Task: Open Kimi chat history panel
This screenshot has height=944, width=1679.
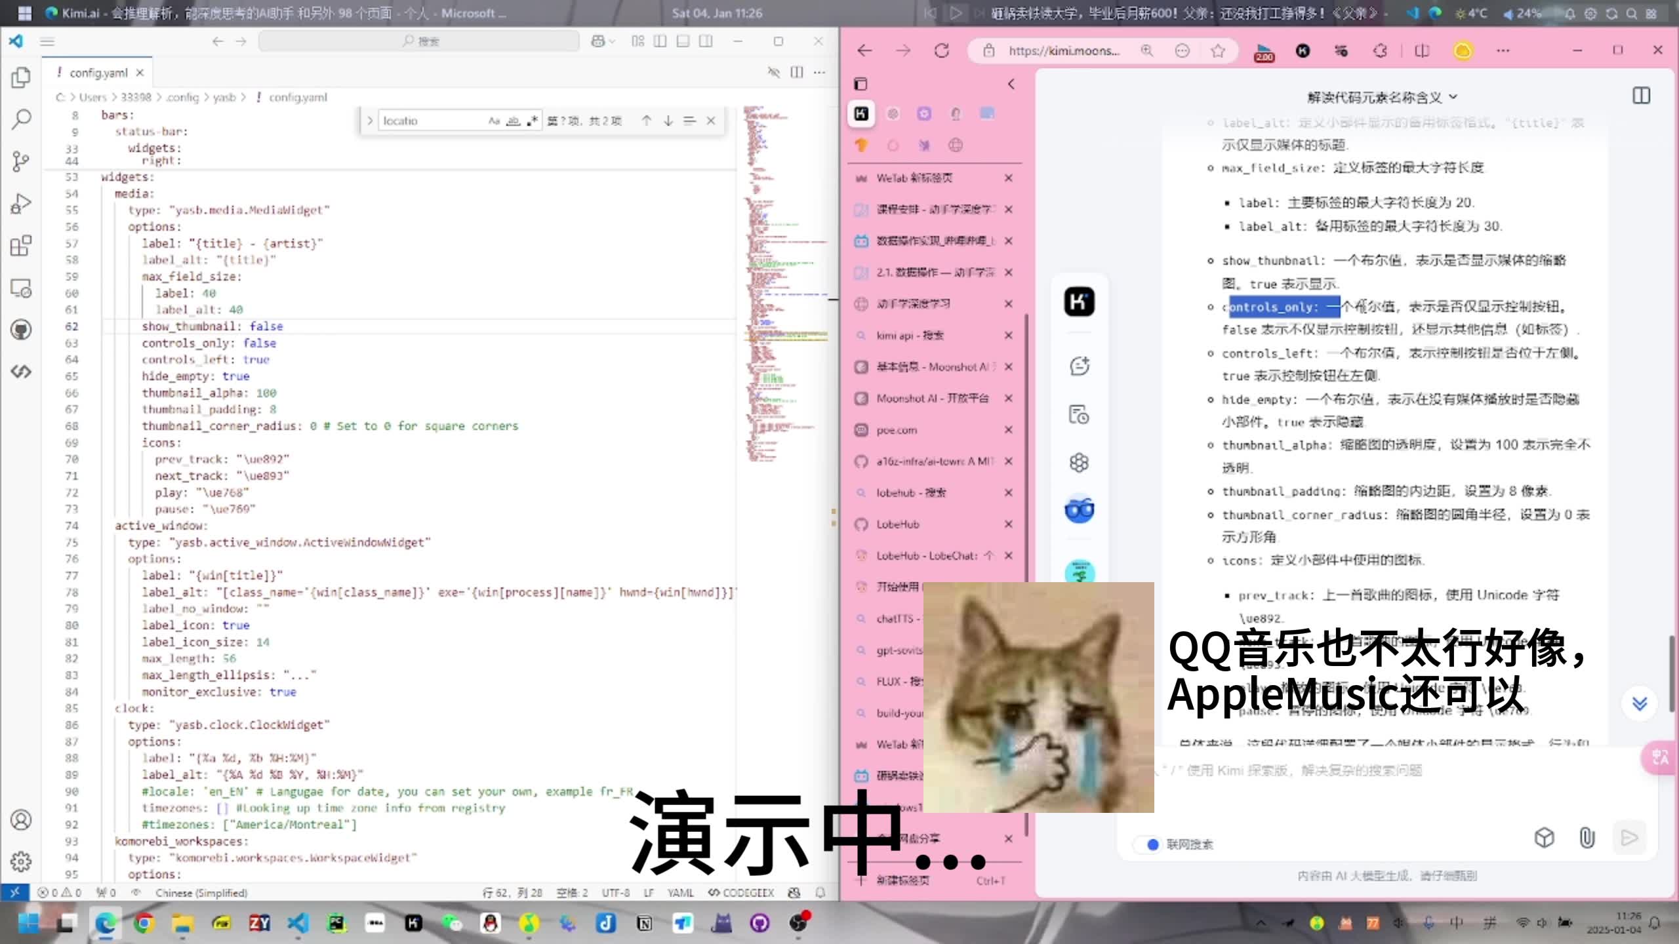Action: 1079,414
